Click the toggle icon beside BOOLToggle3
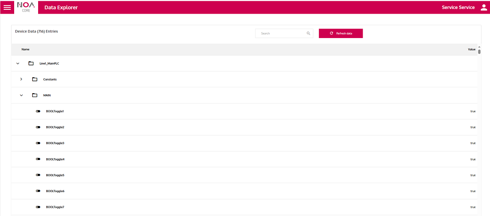 click(x=38, y=143)
